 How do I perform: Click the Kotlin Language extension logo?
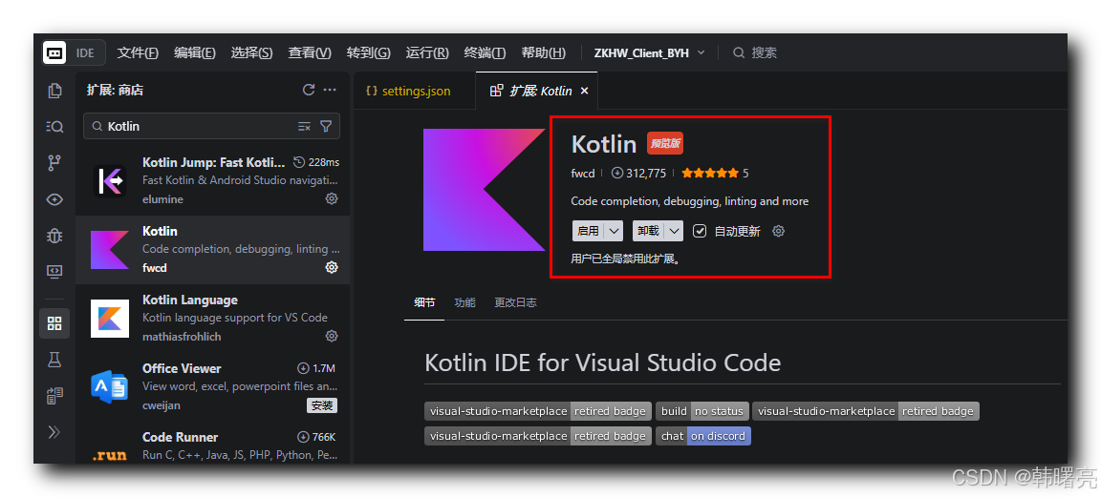[110, 319]
